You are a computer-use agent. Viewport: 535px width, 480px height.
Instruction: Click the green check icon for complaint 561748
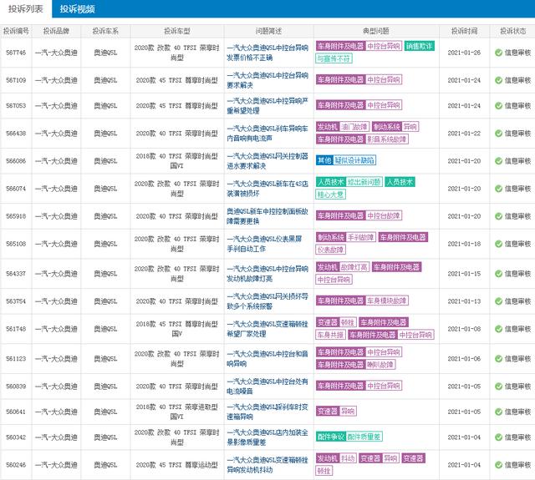[498, 329]
